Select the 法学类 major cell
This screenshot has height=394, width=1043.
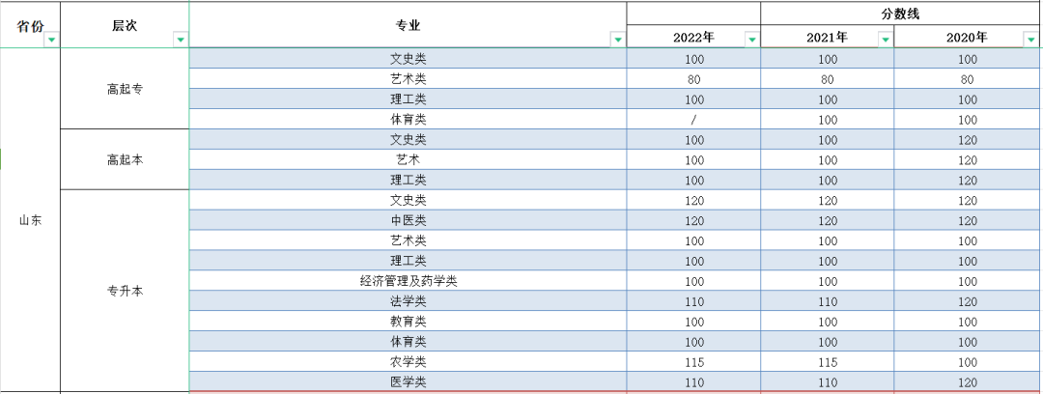408,301
